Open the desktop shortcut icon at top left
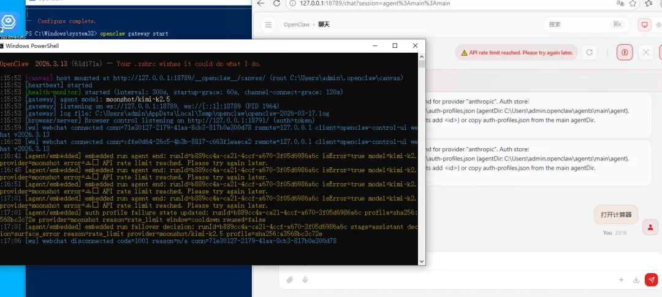This screenshot has height=297, width=662. click(x=8, y=21)
